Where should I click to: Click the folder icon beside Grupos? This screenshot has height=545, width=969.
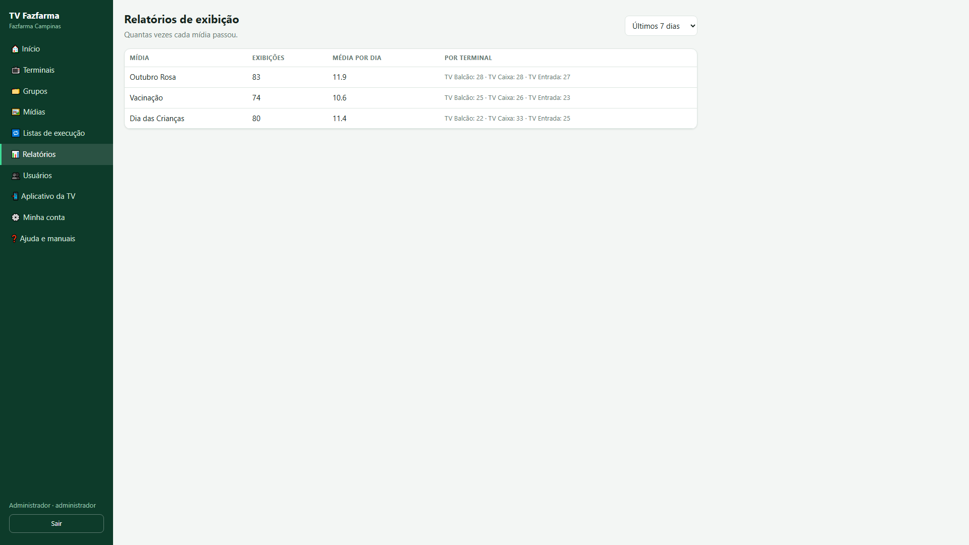pos(16,91)
